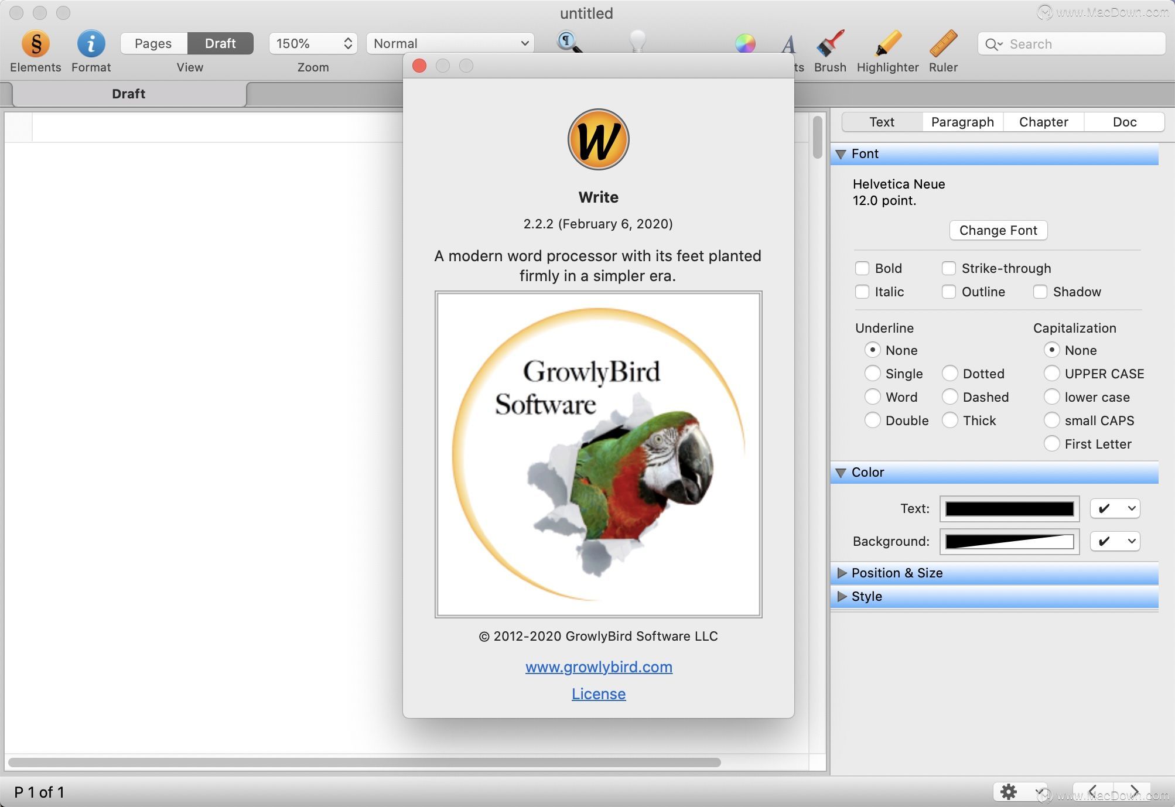This screenshot has width=1175, height=807.
Task: Expand the Style section
Action: [842, 596]
